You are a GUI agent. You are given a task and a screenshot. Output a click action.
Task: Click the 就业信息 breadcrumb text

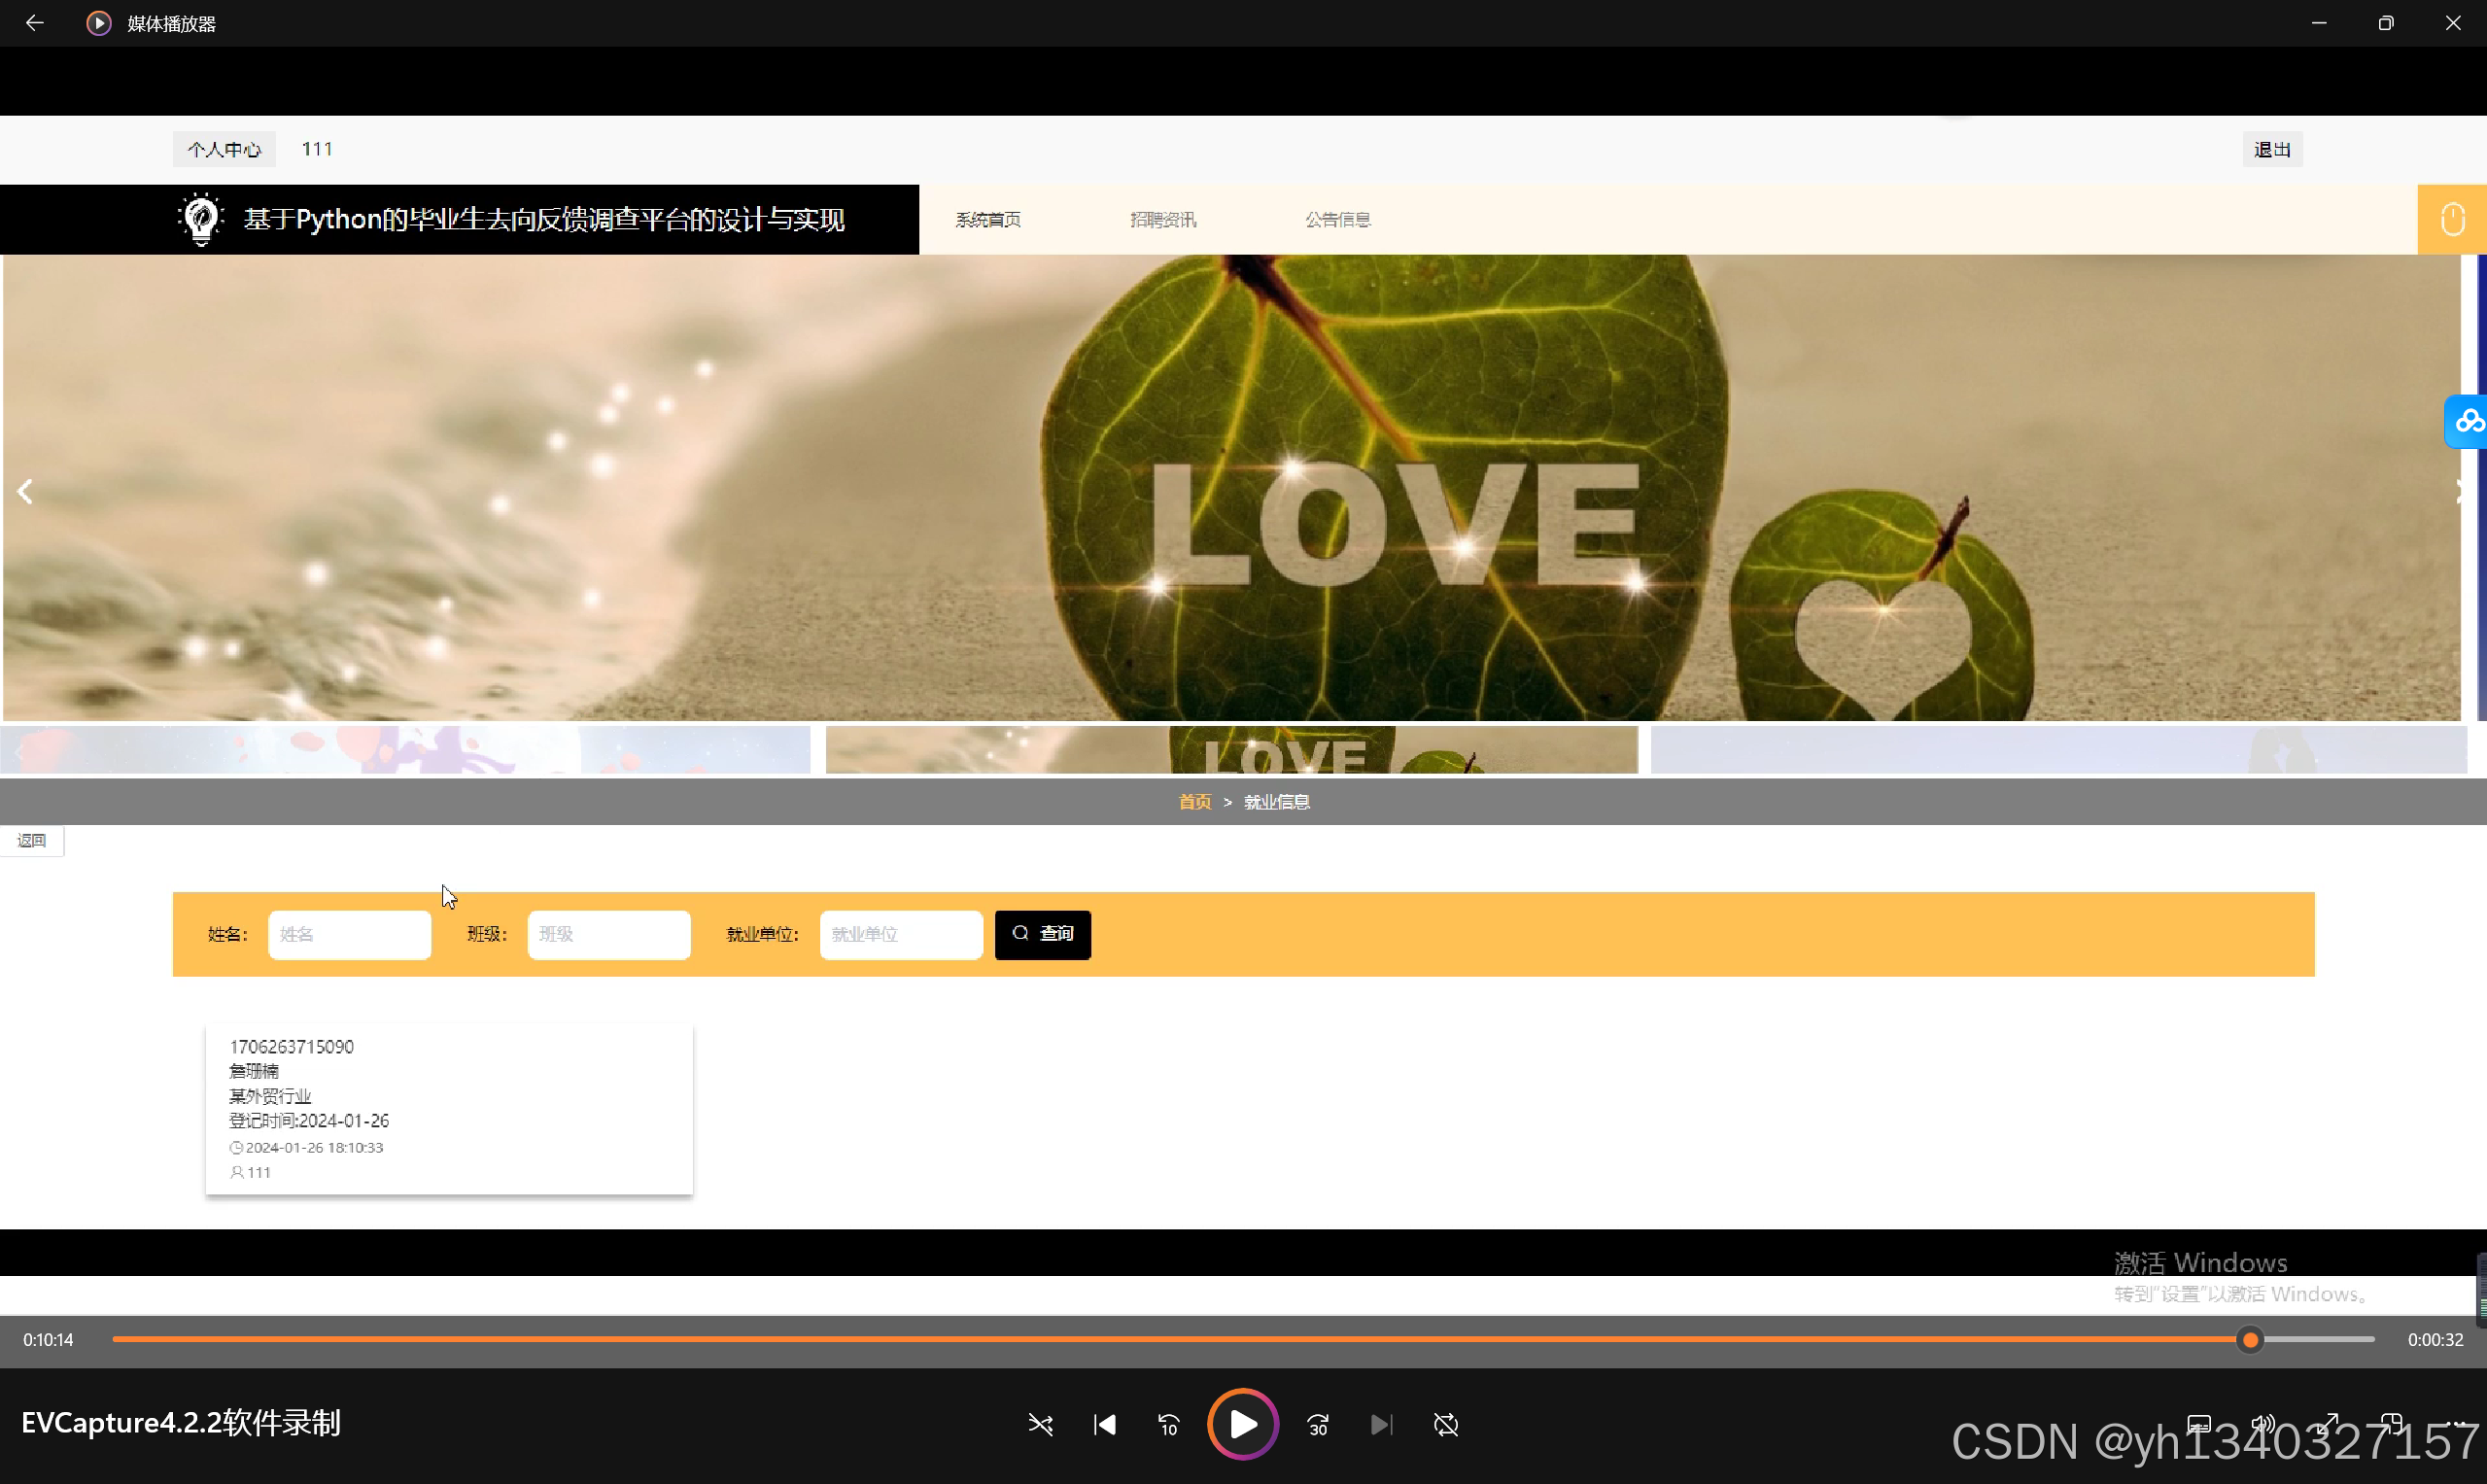(1277, 802)
